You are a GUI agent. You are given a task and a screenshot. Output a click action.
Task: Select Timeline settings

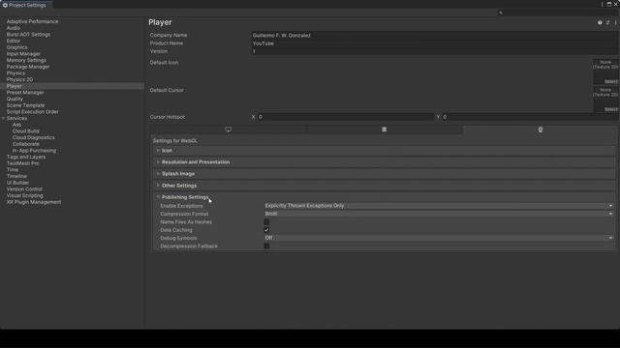tap(16, 176)
